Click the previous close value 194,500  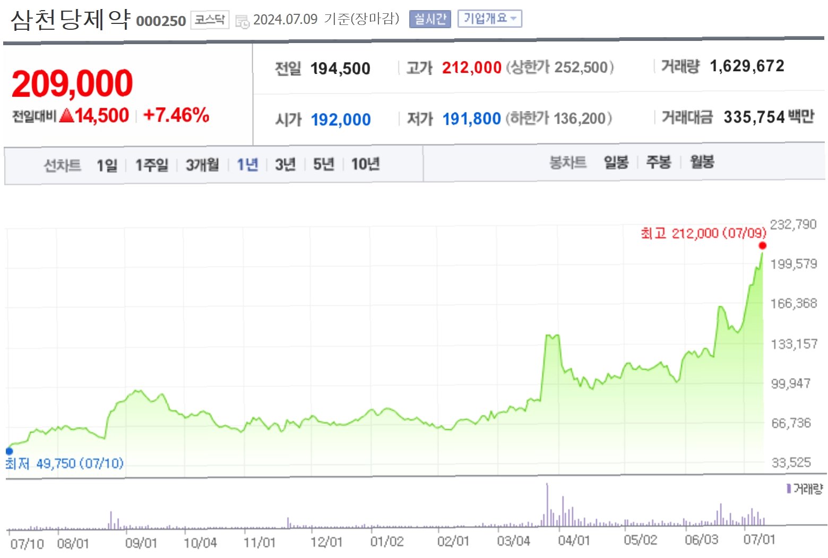[x=340, y=68]
